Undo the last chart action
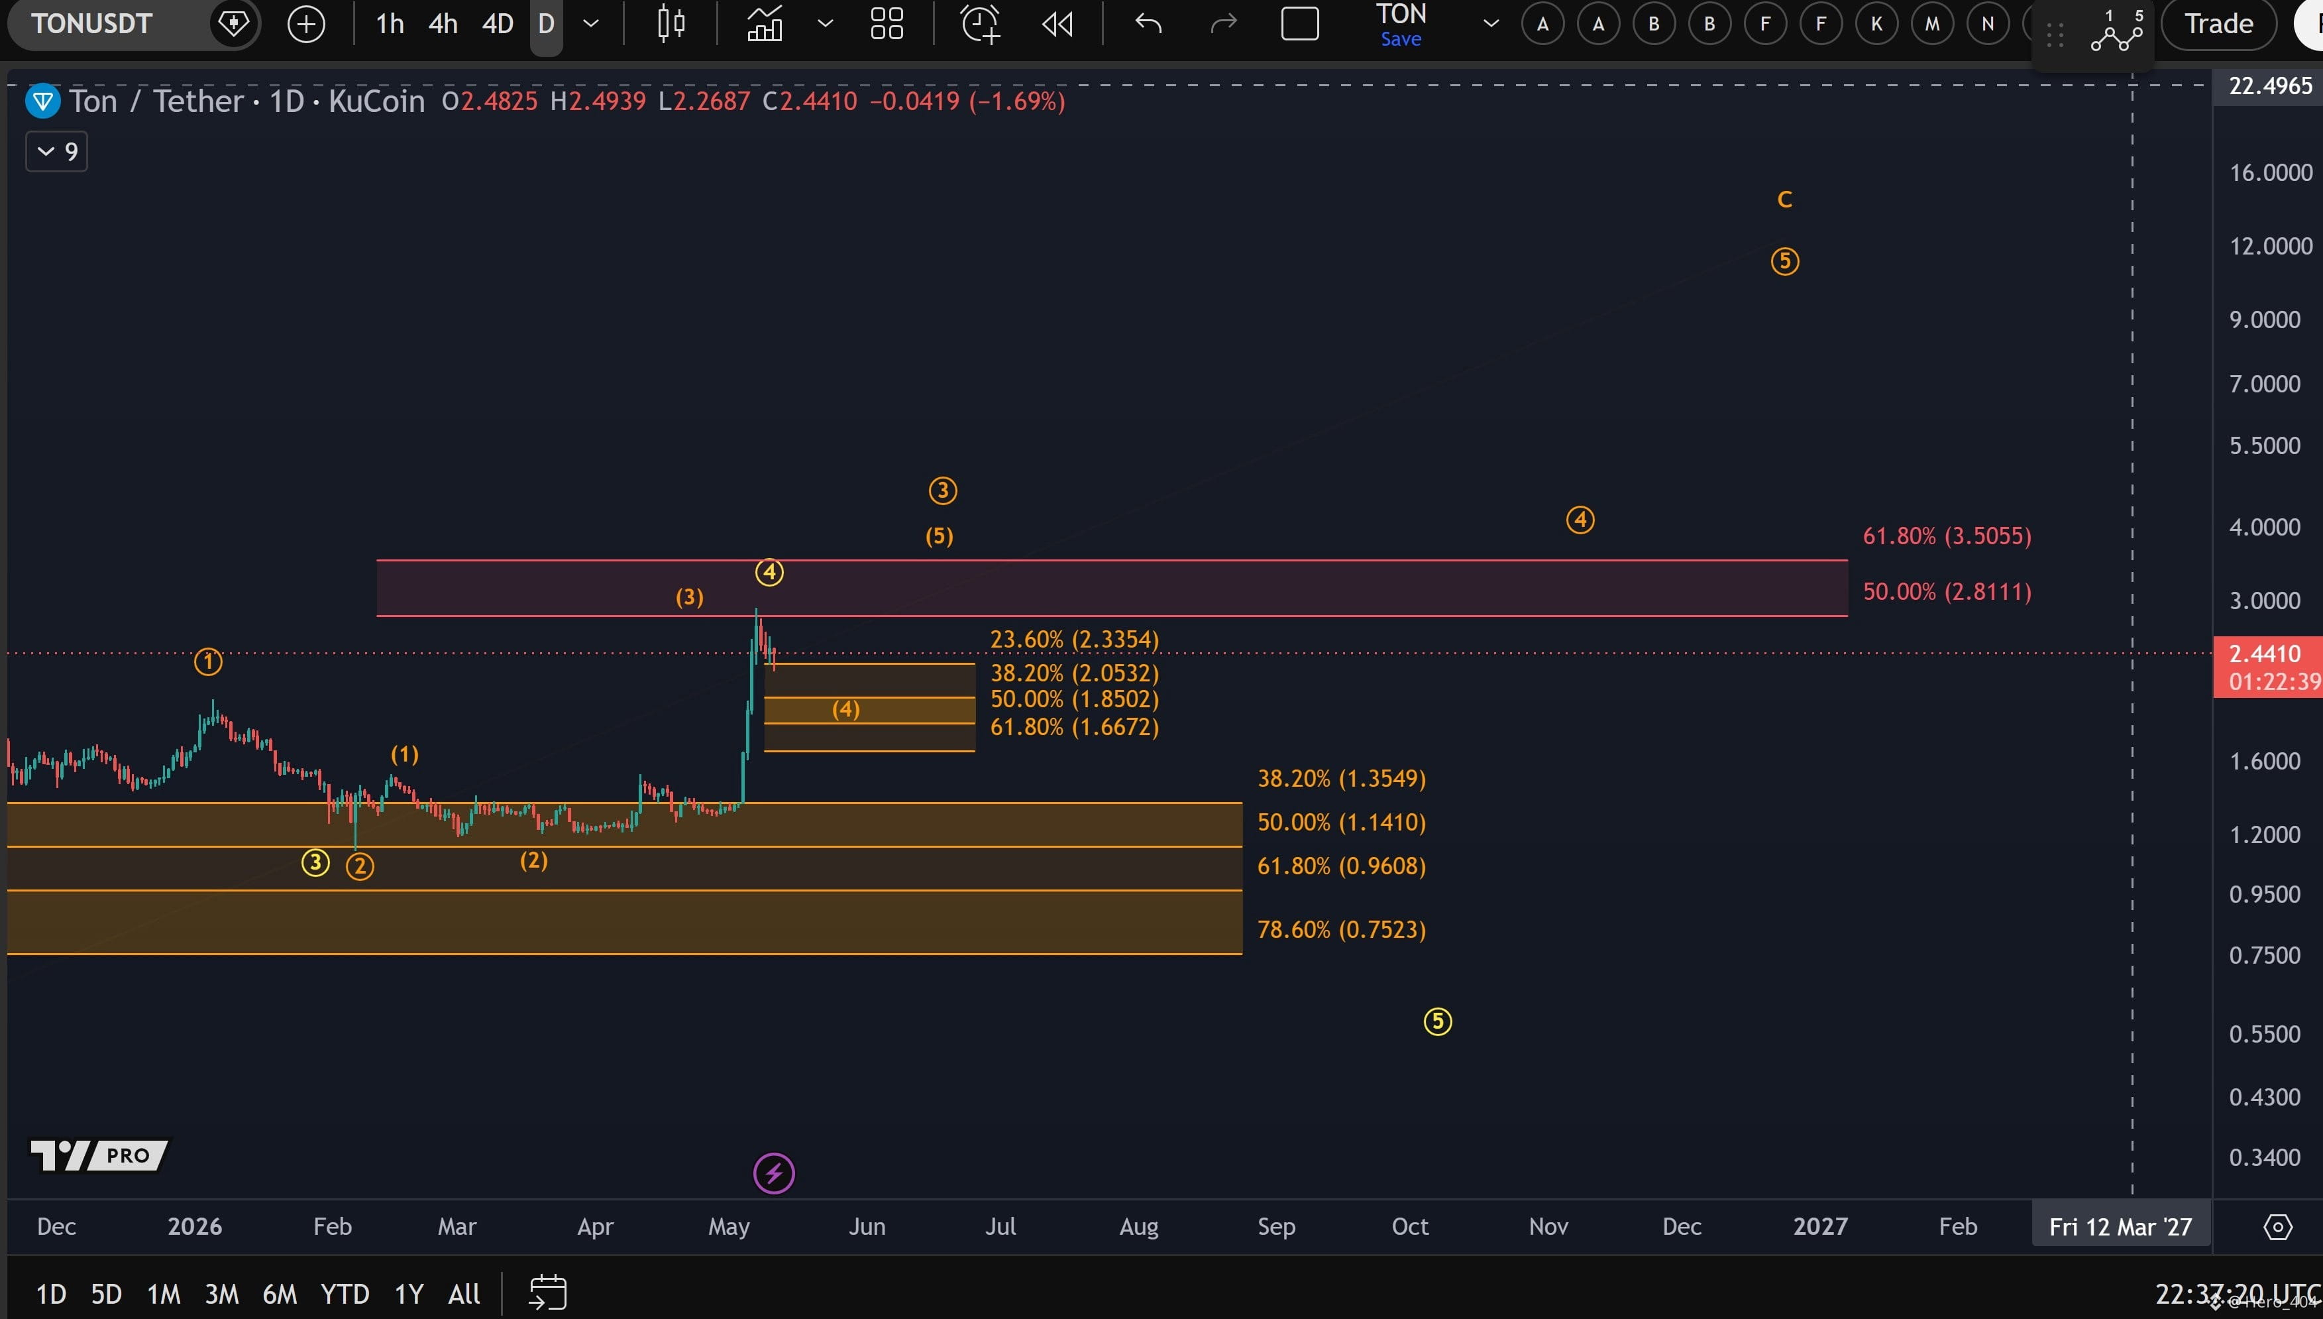Image resolution: width=2323 pixels, height=1319 pixels. coord(1149,24)
